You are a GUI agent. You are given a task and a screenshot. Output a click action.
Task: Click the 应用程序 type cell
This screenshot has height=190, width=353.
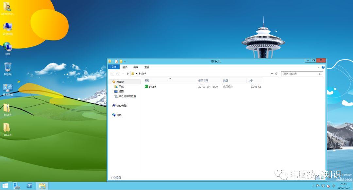tap(228, 87)
